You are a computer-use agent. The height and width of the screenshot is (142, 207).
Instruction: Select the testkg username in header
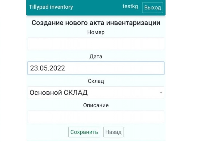click(130, 6)
